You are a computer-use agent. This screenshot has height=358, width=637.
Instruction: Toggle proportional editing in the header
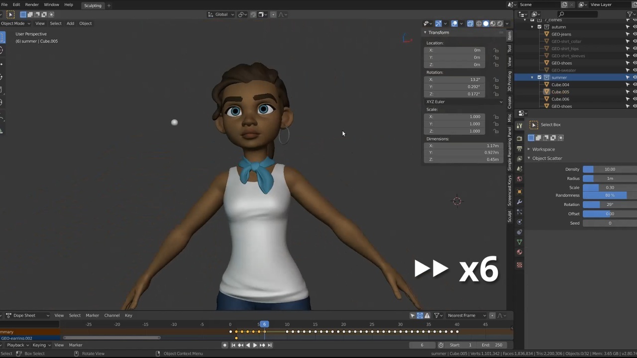coord(273,14)
